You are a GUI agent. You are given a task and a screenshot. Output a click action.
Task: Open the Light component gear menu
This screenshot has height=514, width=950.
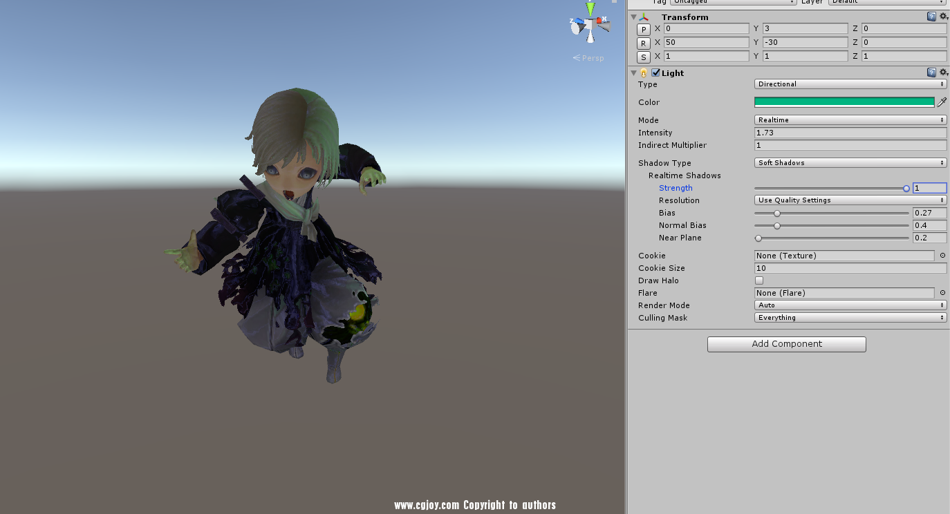click(943, 73)
